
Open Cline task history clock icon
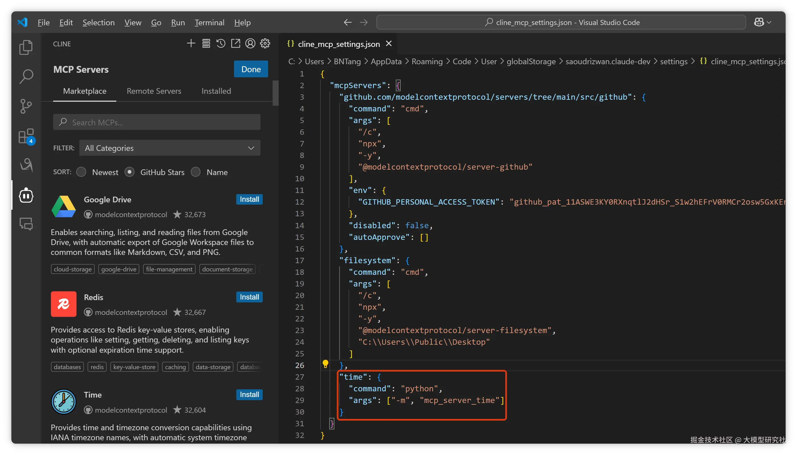221,43
